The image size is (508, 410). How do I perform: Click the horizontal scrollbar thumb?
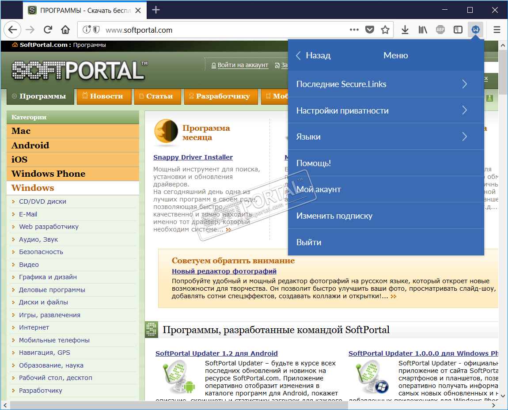pyautogui.click(x=179, y=405)
